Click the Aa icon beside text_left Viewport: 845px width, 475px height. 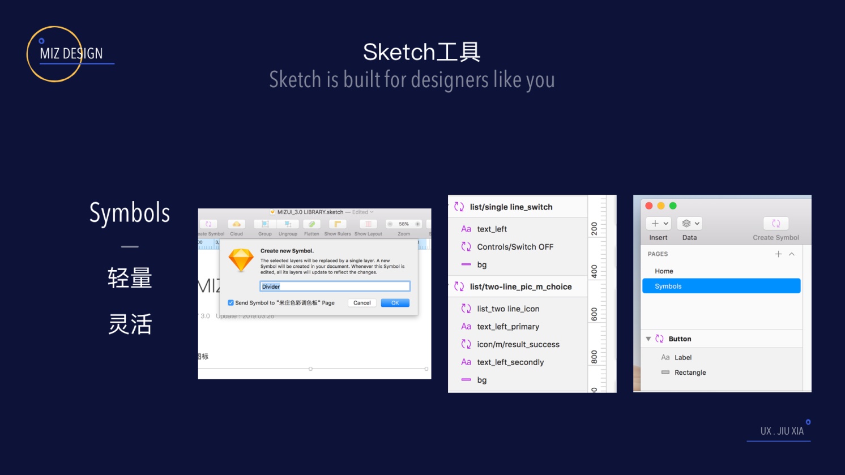point(466,229)
